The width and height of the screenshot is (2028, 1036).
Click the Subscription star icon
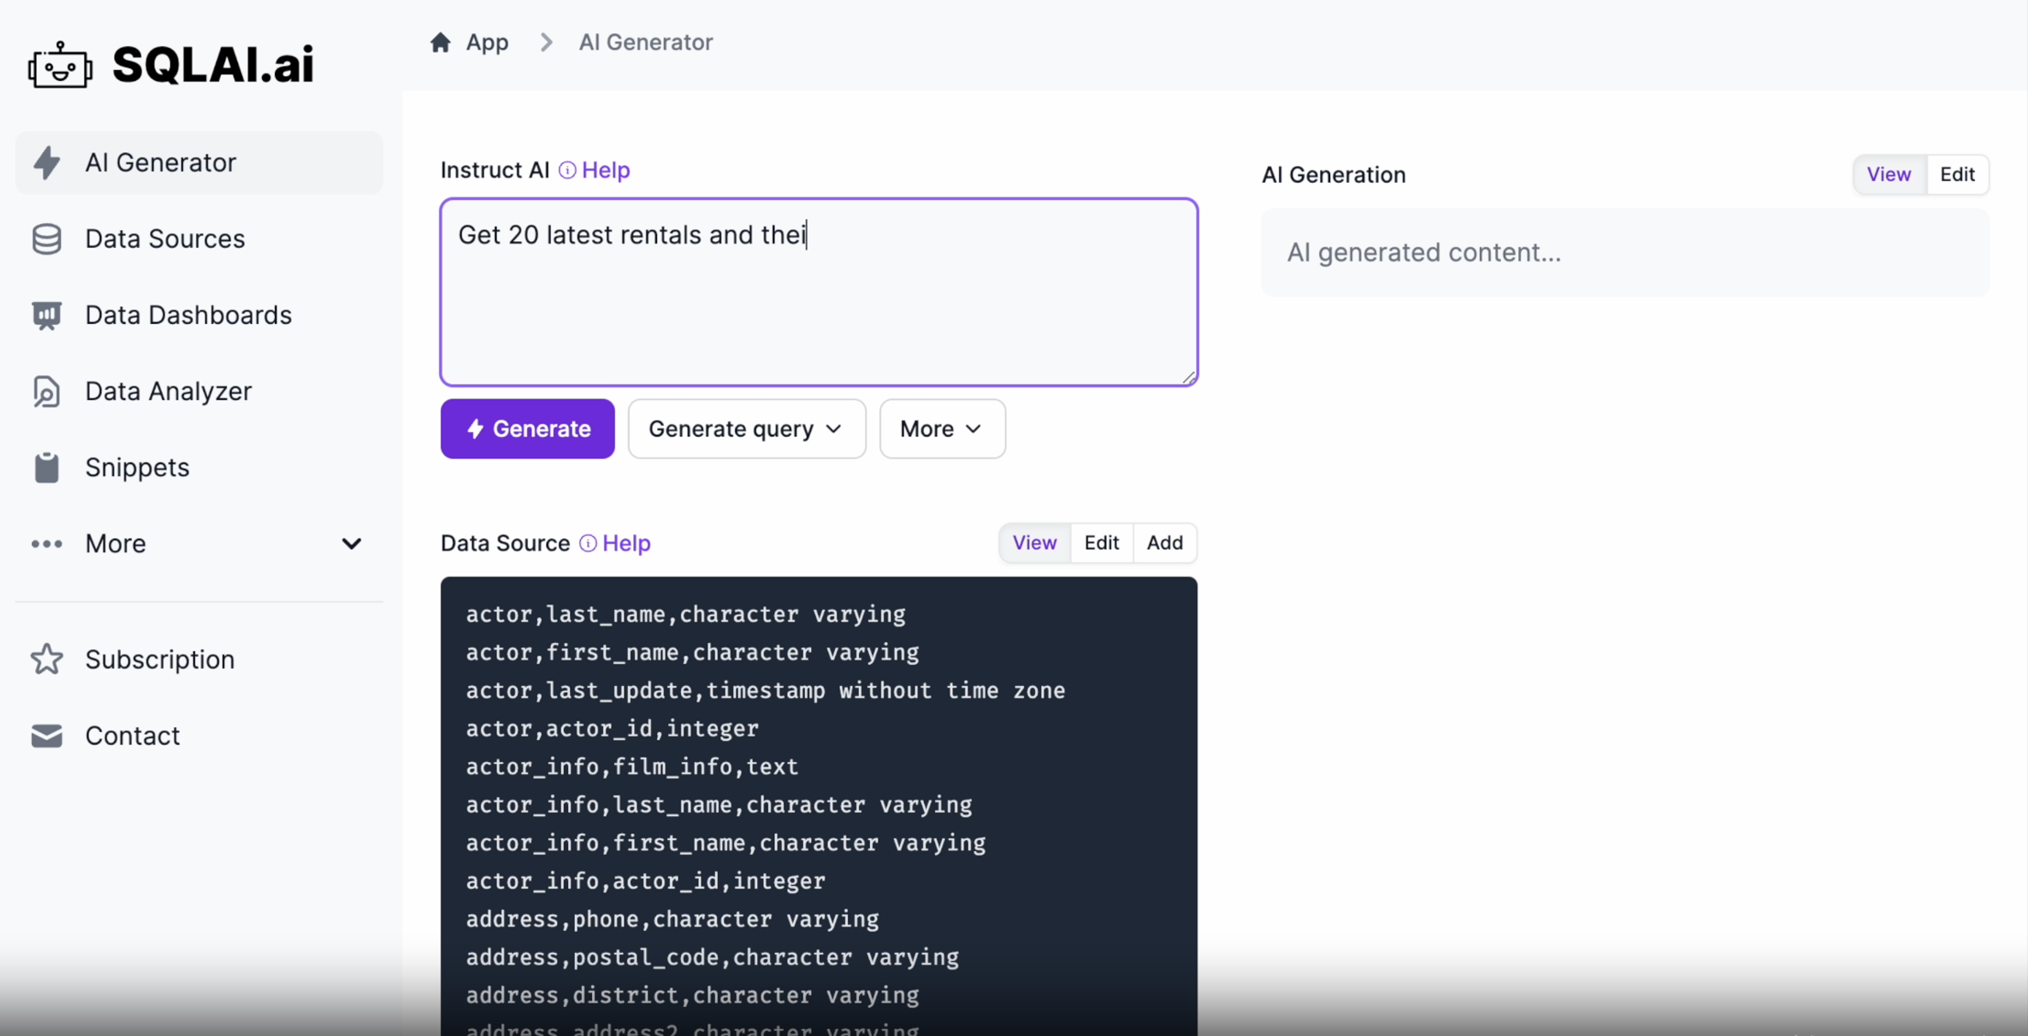(48, 658)
